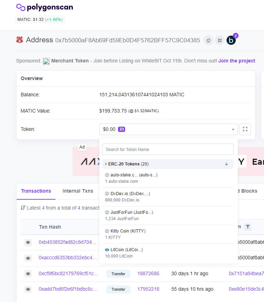264x302 pixels.
Task: Select the Kitty Coin (KITTY) token entry
Action: pos(168,234)
